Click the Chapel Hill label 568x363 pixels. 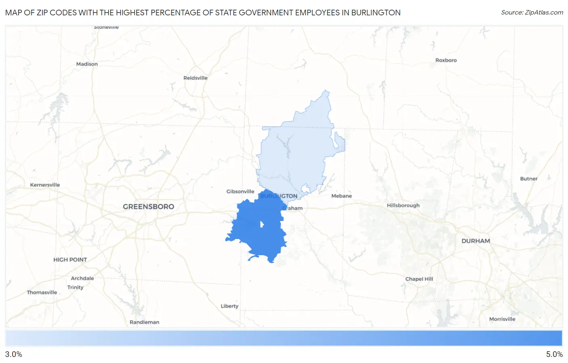pyautogui.click(x=419, y=279)
